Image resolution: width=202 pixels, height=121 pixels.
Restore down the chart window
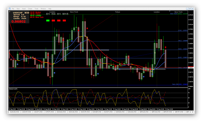[190, 9]
